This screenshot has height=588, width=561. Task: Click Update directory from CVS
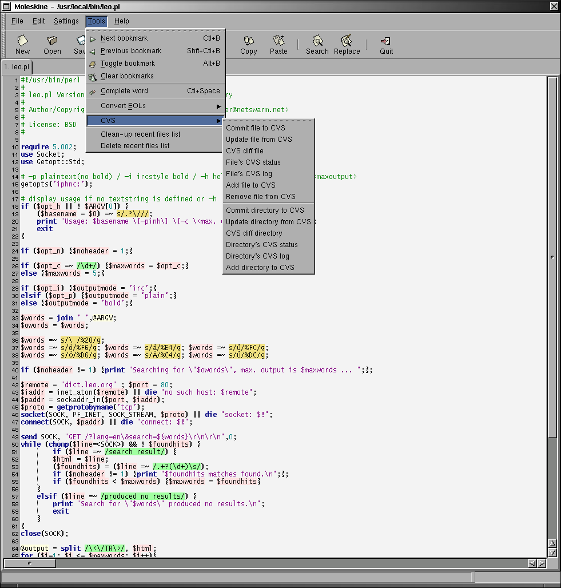268,222
